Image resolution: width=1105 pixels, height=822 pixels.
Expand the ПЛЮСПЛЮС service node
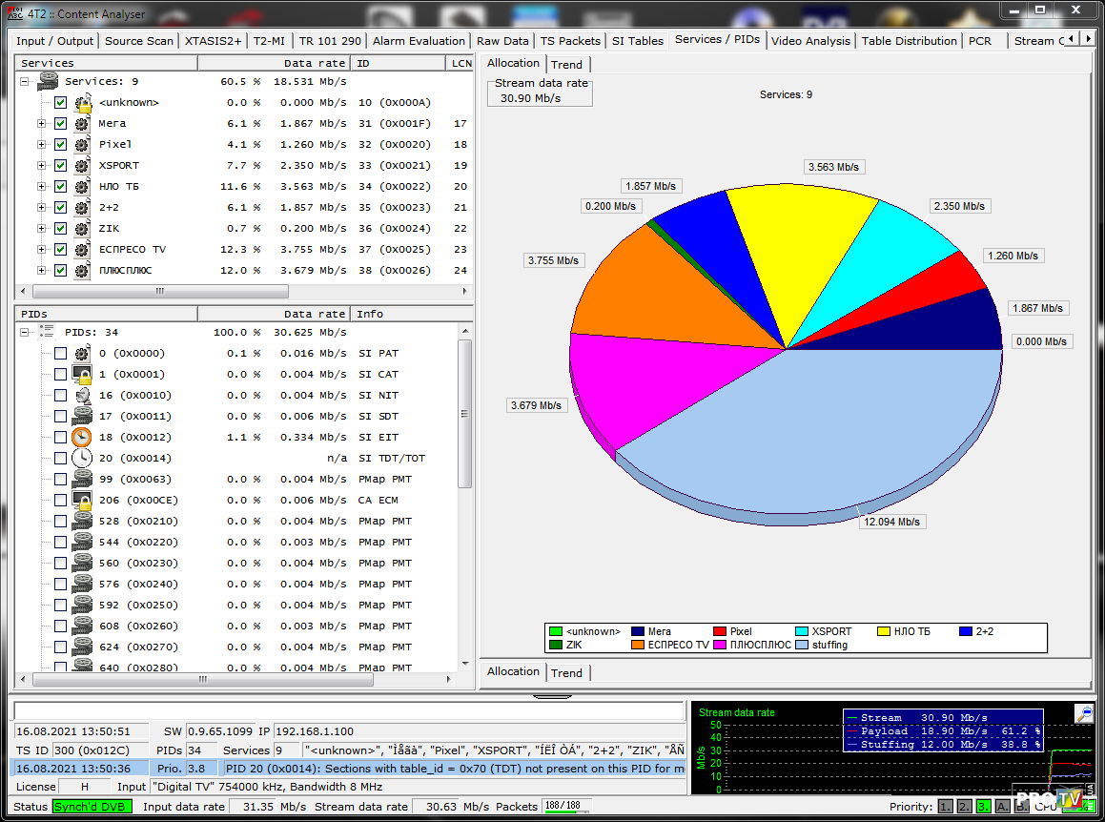click(41, 271)
